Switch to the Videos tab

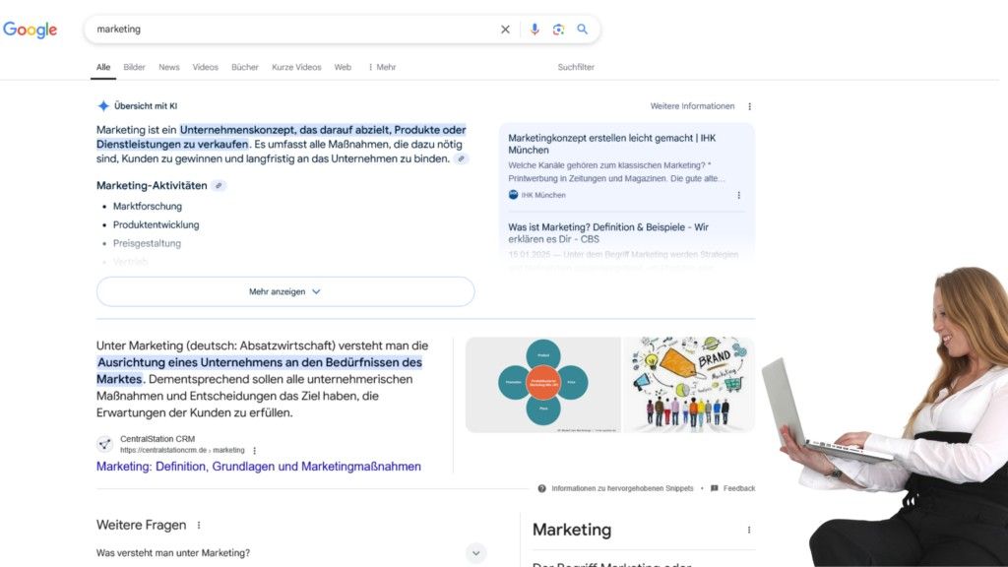(206, 67)
